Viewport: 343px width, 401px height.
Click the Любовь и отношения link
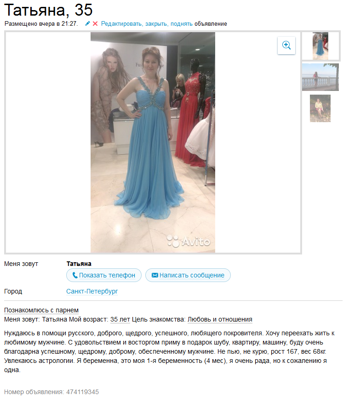click(220, 319)
